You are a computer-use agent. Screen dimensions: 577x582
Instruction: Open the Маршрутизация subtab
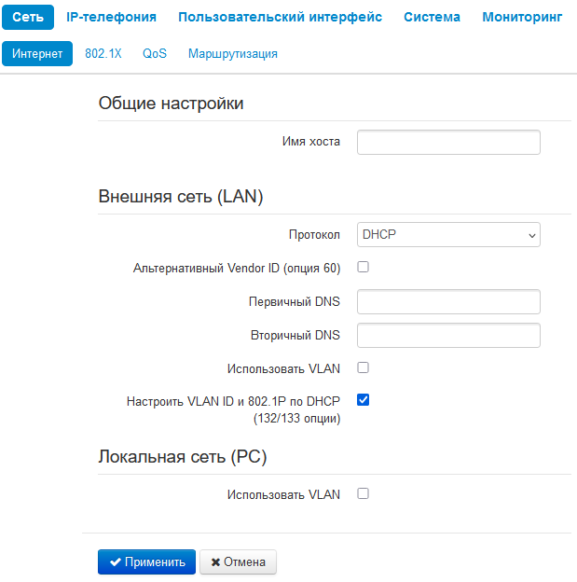tap(232, 53)
